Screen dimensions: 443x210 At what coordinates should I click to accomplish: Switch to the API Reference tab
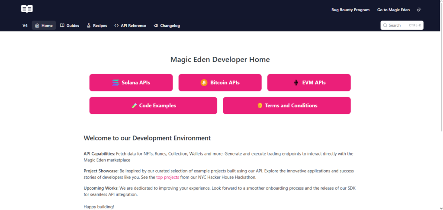click(x=130, y=26)
